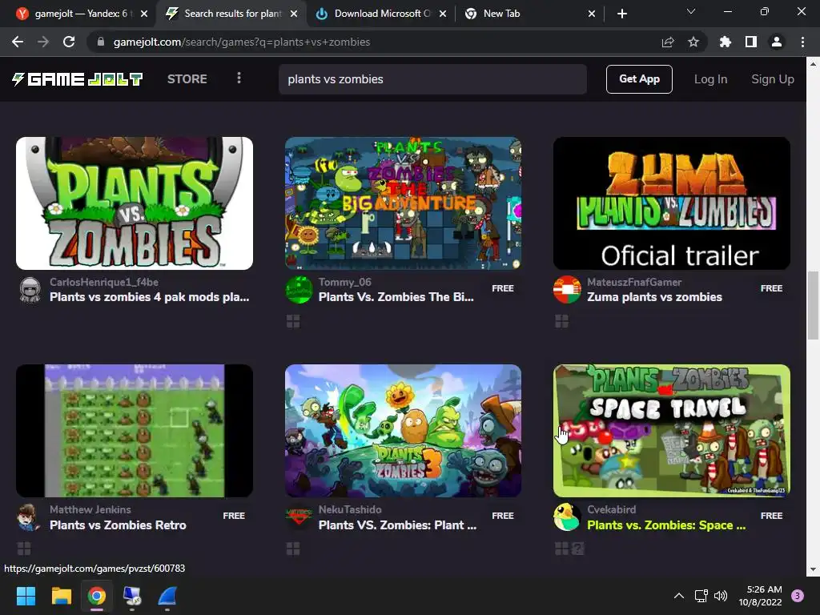This screenshot has height=615, width=820.
Task: Click the Game Jolt logo
Action: point(78,79)
